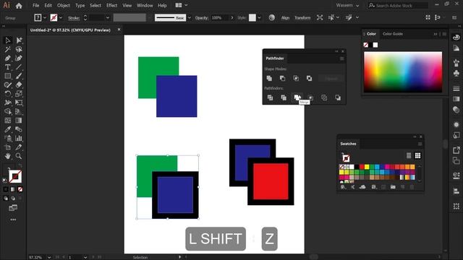
Task: Select the Blend tool
Action: click(19, 129)
